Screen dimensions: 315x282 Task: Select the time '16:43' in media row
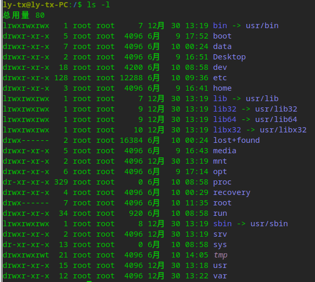[196, 151]
